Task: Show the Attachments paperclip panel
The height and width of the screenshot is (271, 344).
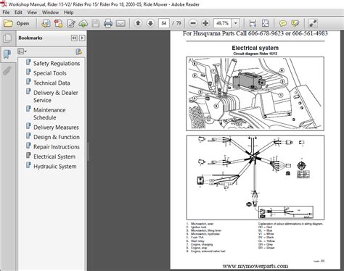Action: click(7, 70)
